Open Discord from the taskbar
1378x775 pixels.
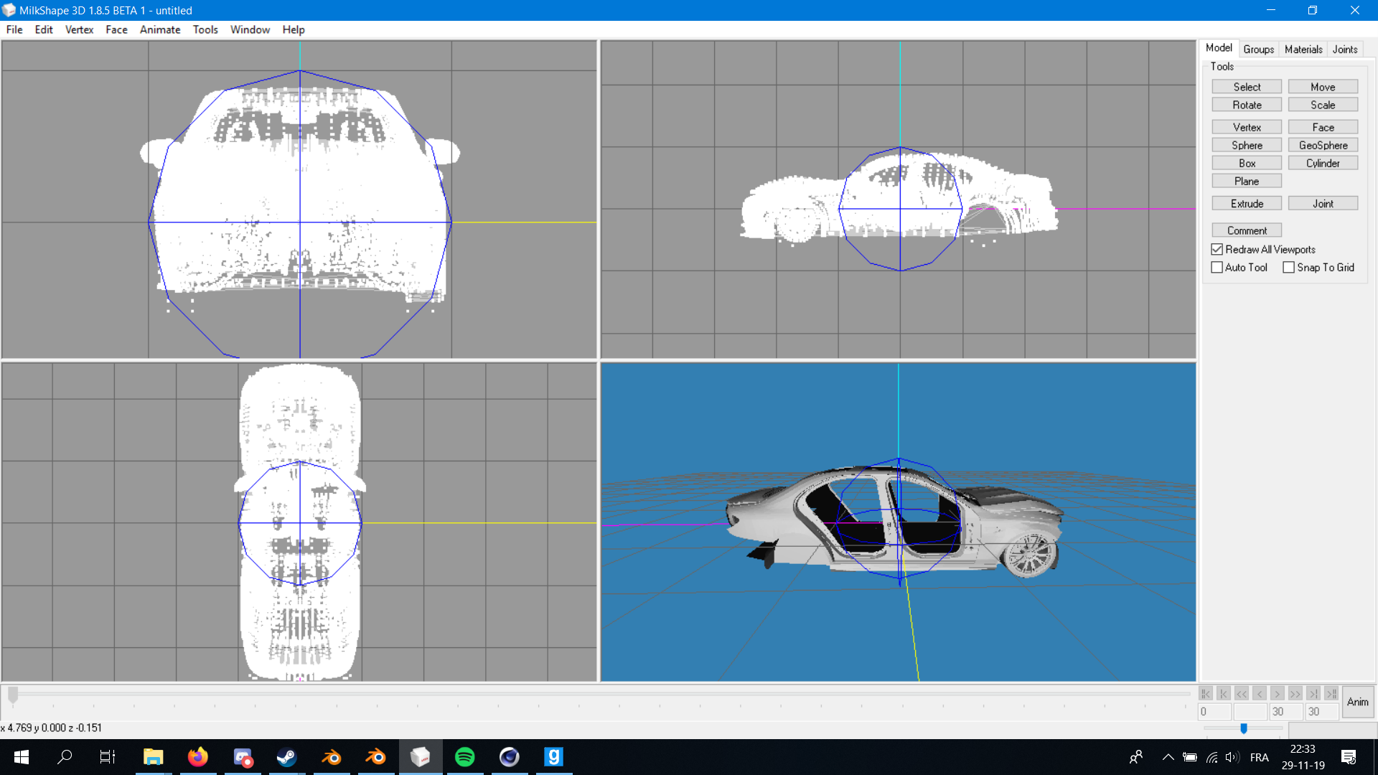tap(243, 757)
